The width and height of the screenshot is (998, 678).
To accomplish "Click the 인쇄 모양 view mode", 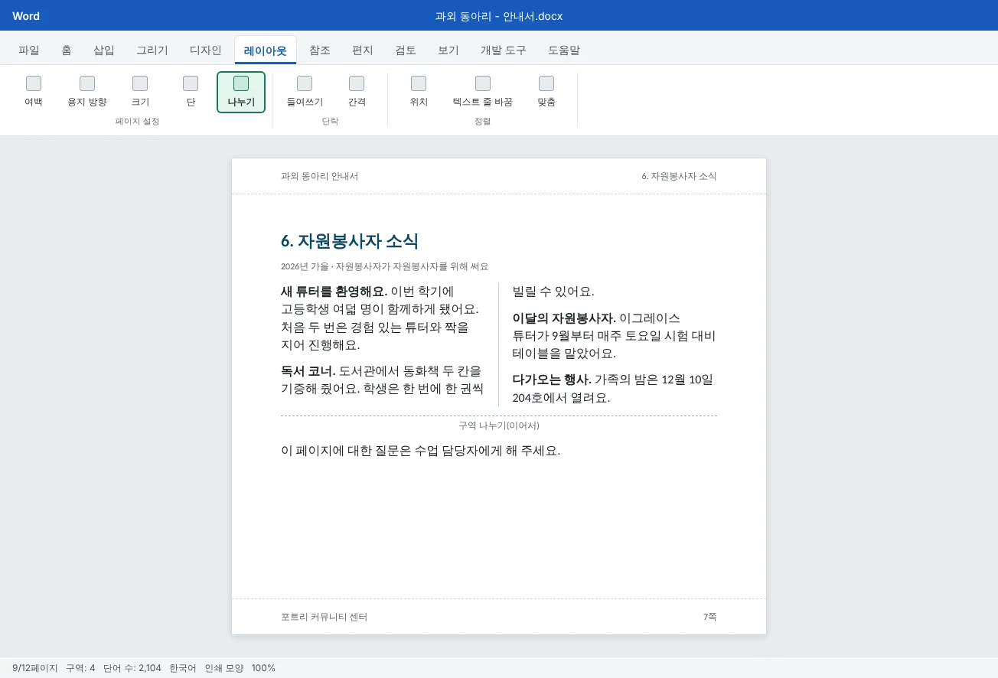I will point(223,668).
